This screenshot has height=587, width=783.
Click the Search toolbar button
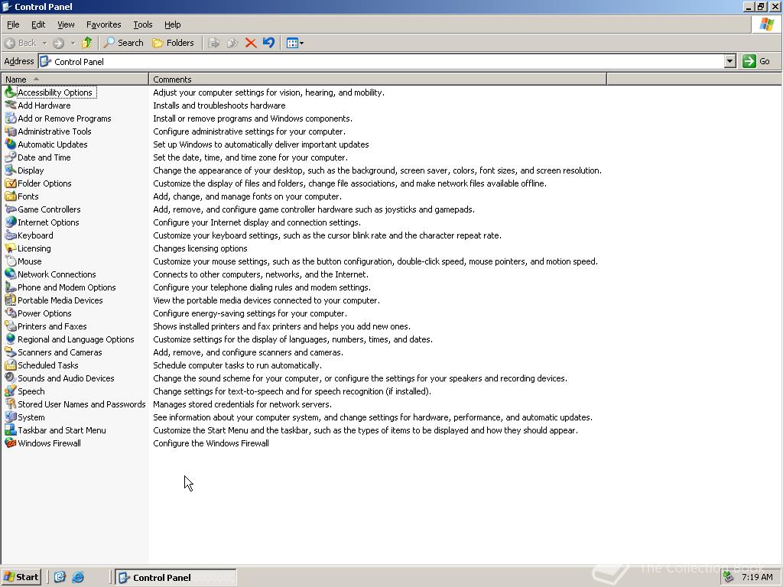coord(123,43)
